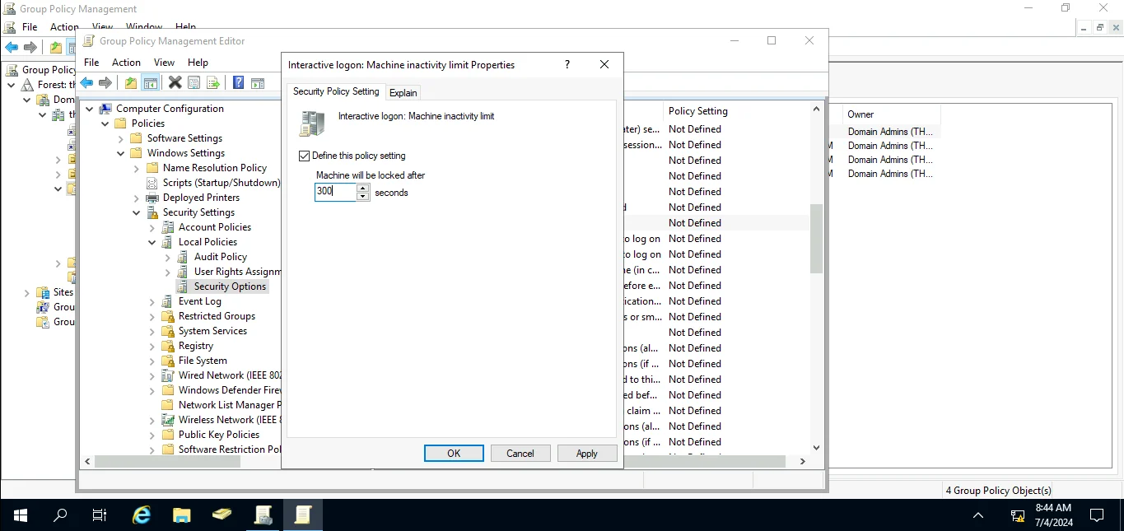The height and width of the screenshot is (531, 1124).
Task: Expand the Audit Policy node
Action: tap(167, 257)
